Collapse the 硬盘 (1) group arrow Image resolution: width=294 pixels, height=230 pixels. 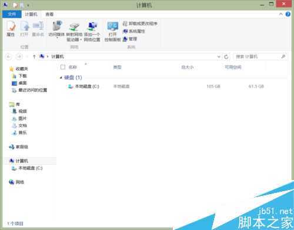(61, 78)
